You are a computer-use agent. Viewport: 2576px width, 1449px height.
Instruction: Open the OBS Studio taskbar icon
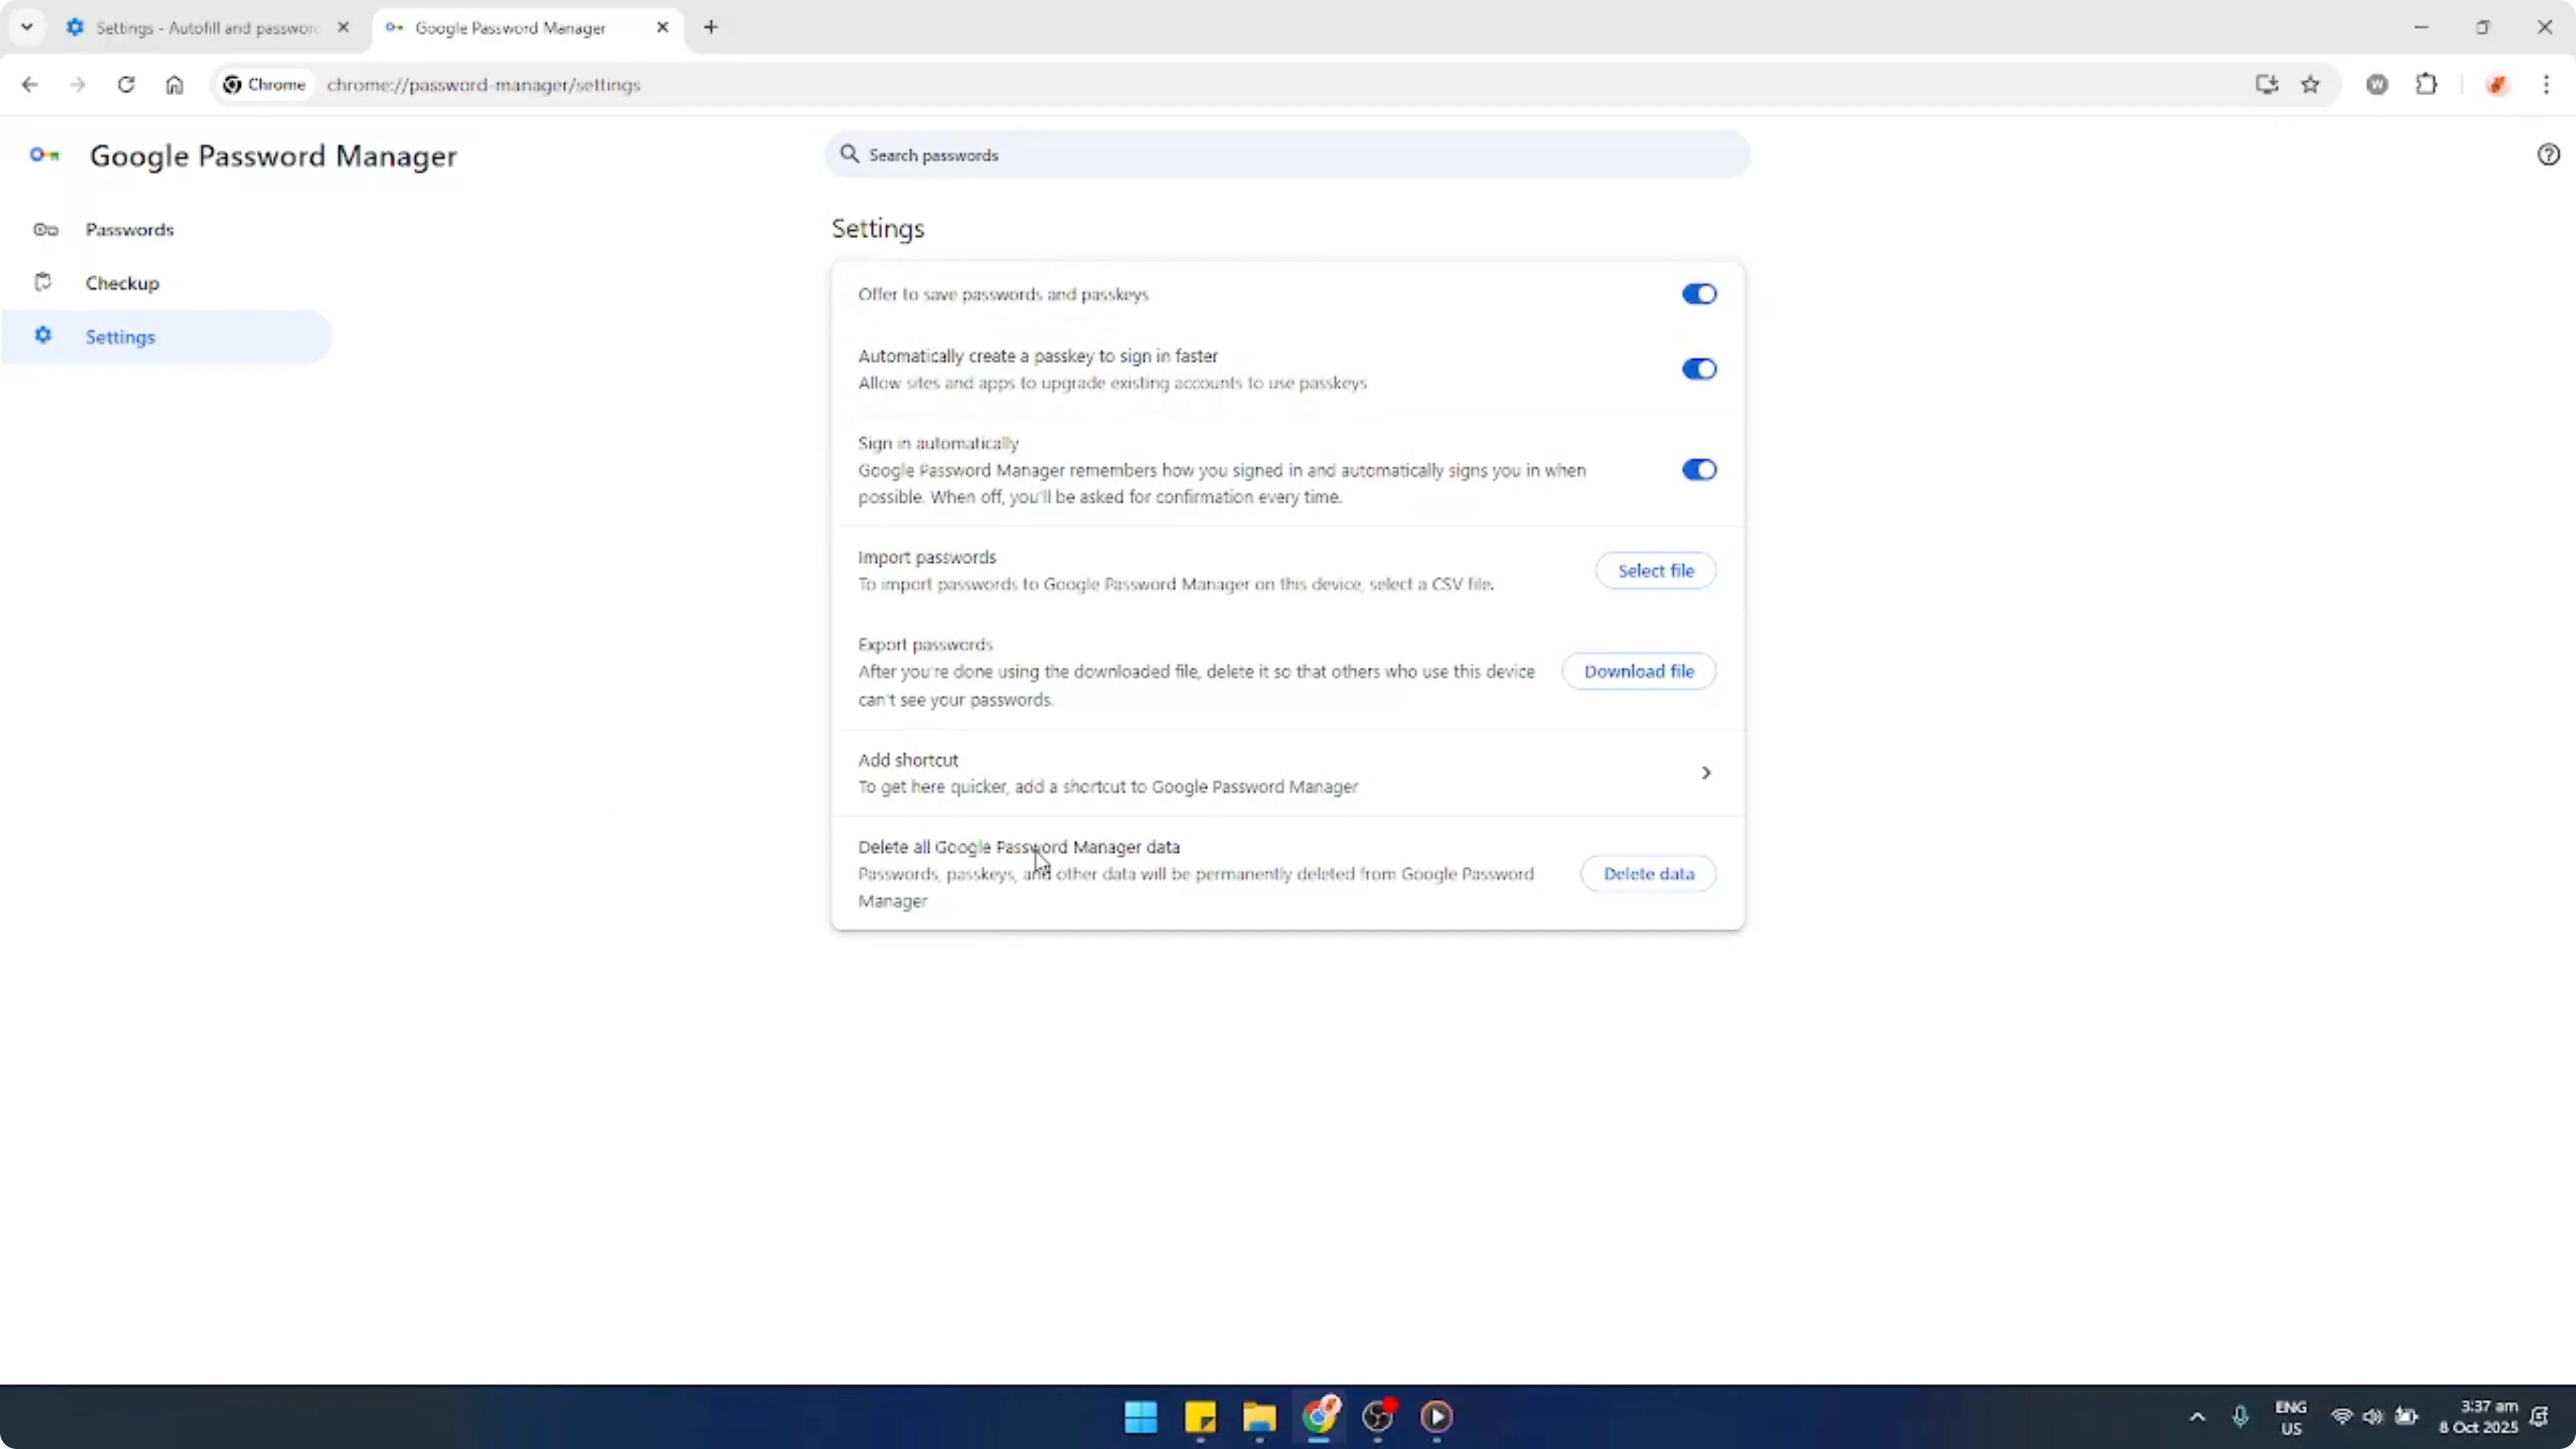tap(1378, 1417)
